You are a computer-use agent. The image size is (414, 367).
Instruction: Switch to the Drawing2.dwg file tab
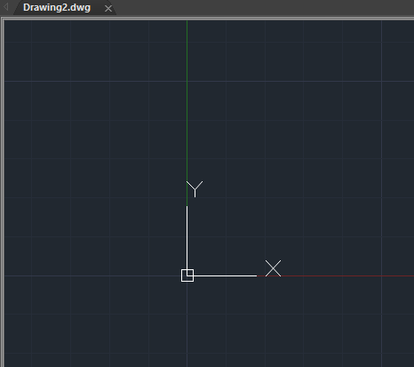click(57, 8)
